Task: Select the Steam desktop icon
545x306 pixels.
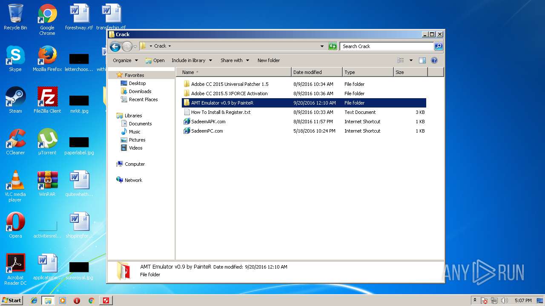Action: pos(15,100)
